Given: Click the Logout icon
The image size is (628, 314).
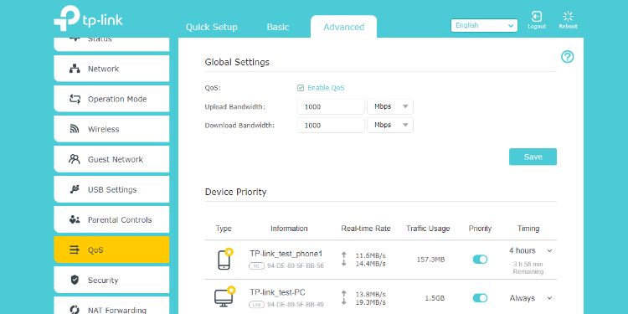Looking at the screenshot, I should tap(536, 17).
